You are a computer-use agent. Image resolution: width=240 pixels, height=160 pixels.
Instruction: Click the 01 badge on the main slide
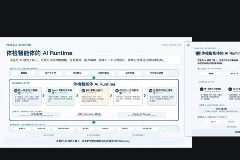click(x=16, y=91)
